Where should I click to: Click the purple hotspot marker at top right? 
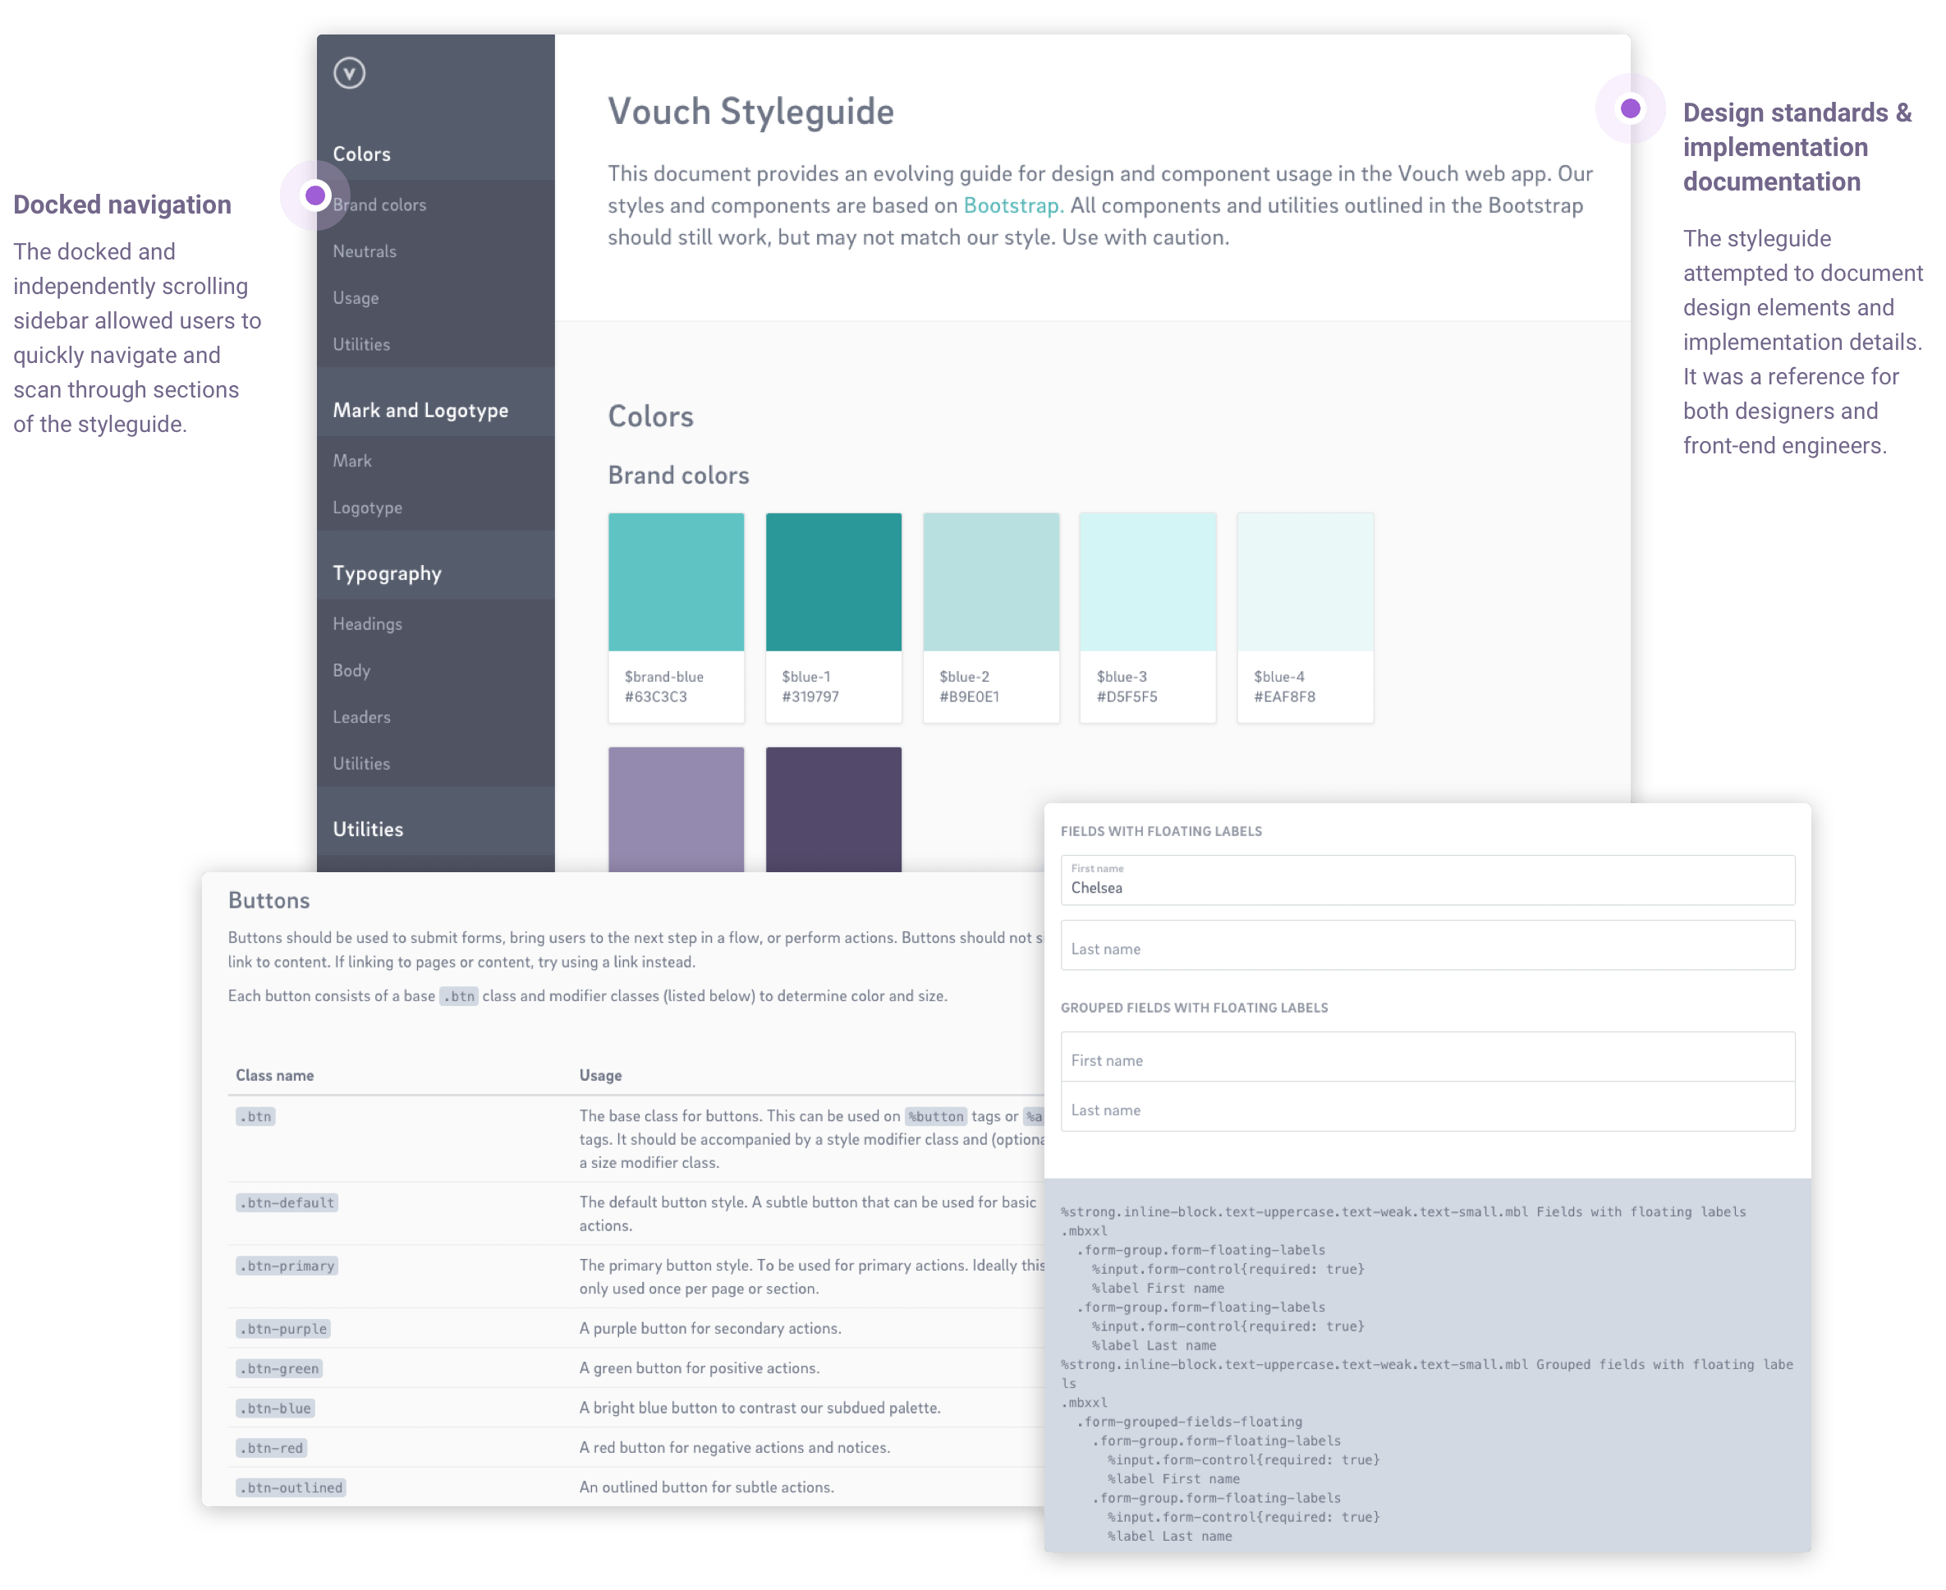pos(1630,109)
